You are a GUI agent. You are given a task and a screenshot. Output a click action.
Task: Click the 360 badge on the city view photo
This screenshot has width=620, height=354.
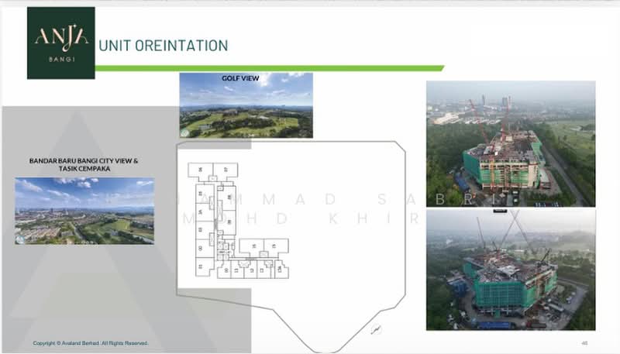click(19, 240)
